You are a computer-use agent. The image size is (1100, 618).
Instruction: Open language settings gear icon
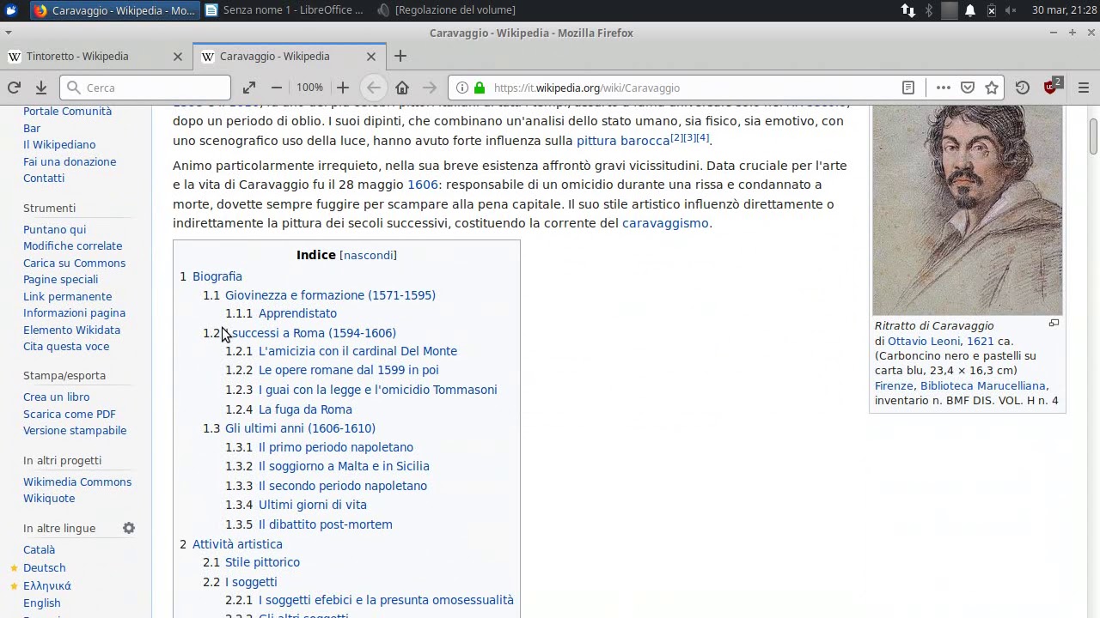(129, 528)
